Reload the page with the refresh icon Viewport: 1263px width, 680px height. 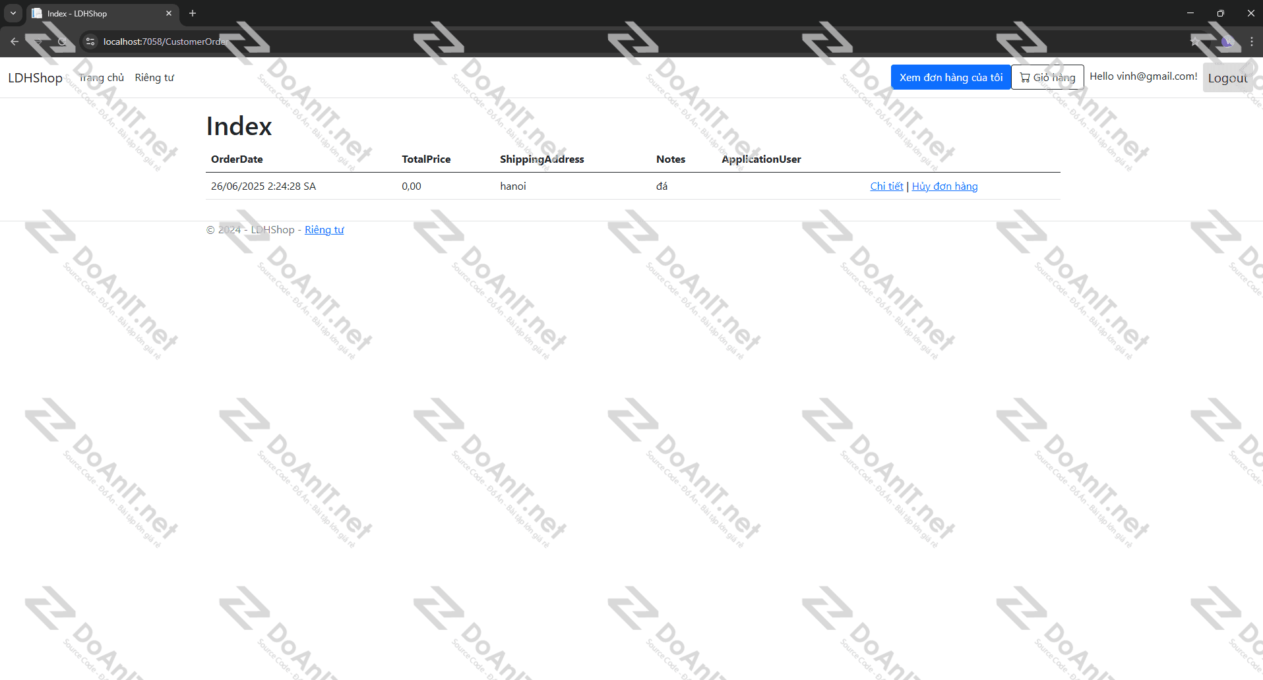click(62, 42)
